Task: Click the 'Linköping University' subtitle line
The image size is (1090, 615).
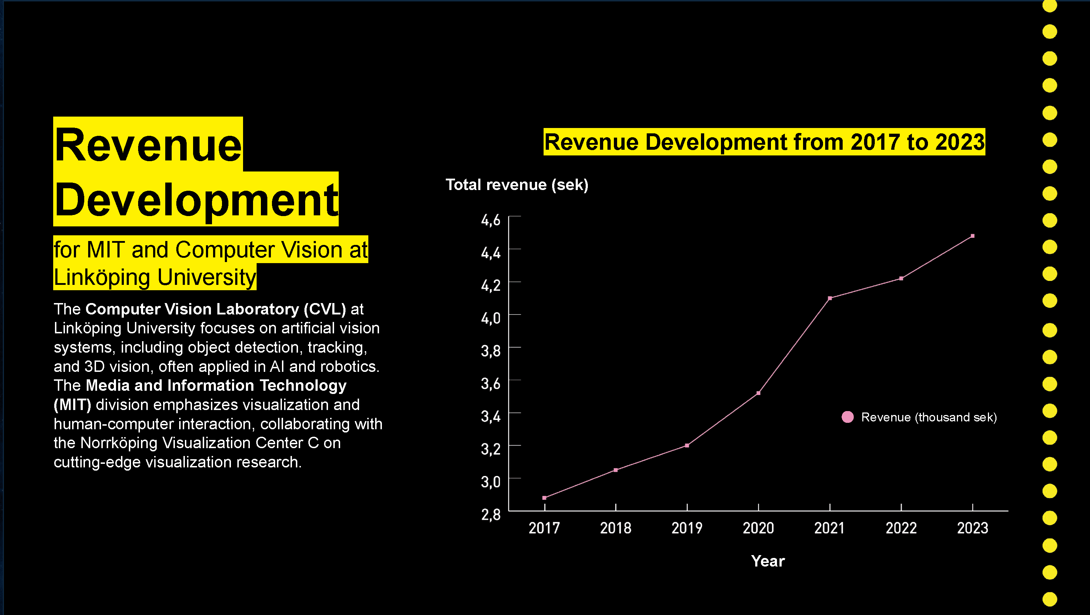Action: click(x=155, y=277)
